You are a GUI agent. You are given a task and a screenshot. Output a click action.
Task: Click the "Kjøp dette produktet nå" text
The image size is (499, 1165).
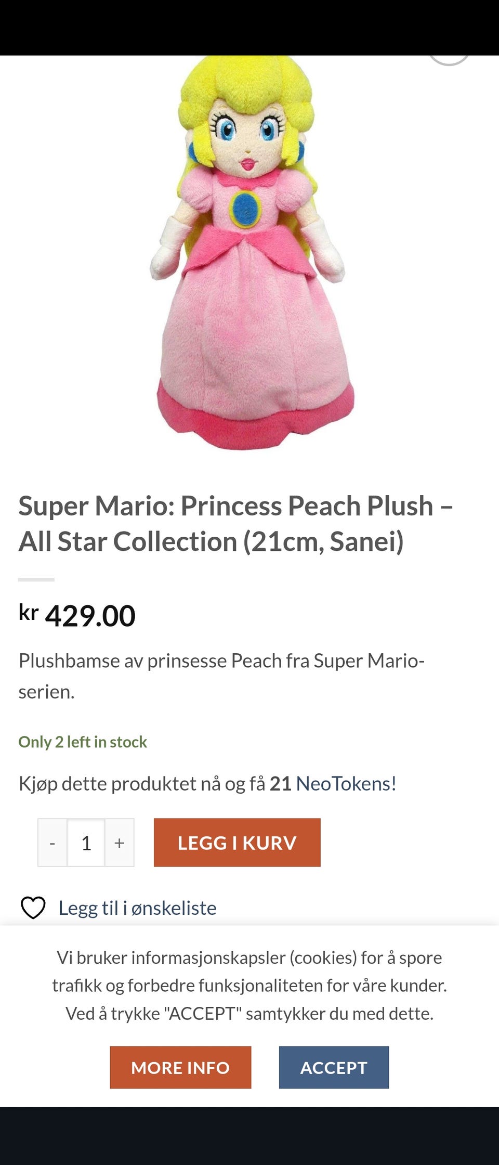click(140, 784)
